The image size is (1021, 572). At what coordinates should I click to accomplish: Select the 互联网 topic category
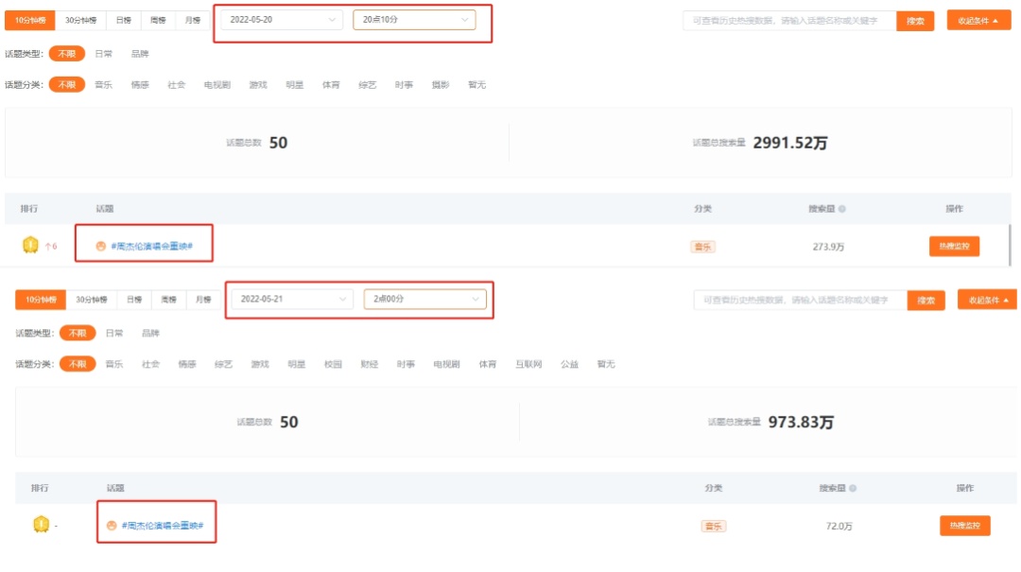528,364
